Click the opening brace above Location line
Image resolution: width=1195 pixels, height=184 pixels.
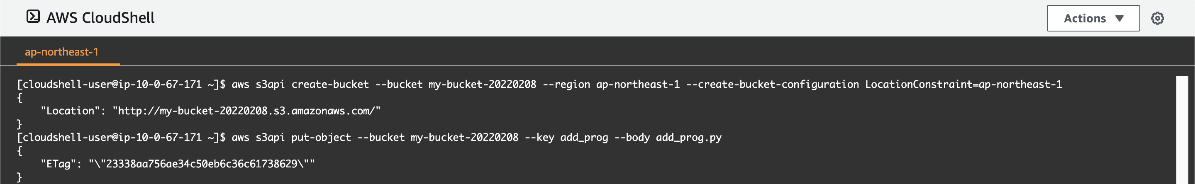pyautogui.click(x=20, y=98)
